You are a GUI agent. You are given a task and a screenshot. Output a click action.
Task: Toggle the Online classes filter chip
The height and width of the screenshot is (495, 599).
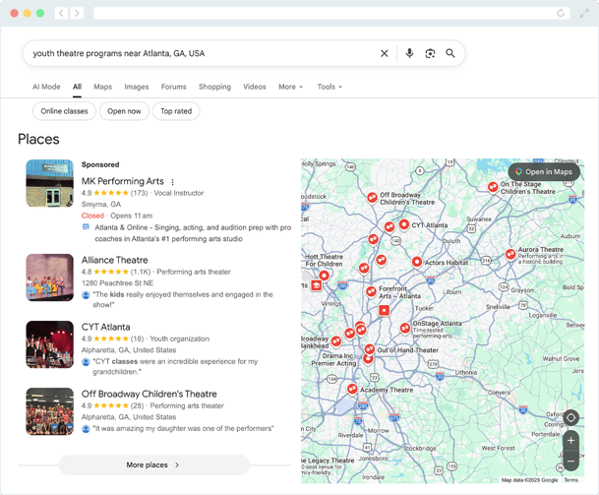click(64, 111)
